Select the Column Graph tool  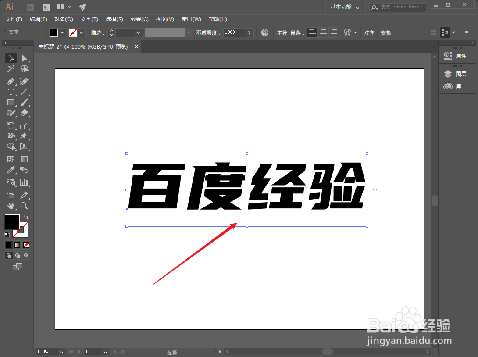[x=24, y=182]
